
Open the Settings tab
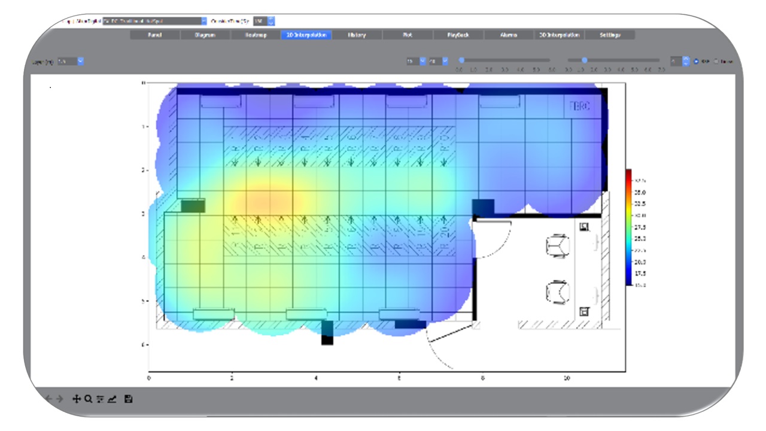[610, 35]
